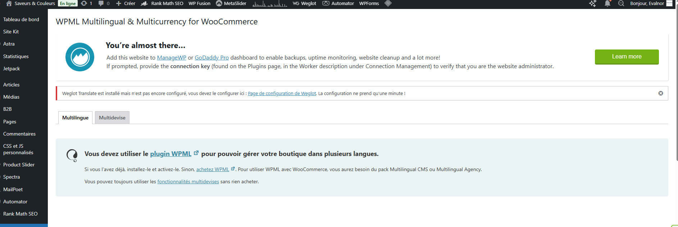
Task: Open the WP Fusion admin bar item
Action: [x=199, y=3]
